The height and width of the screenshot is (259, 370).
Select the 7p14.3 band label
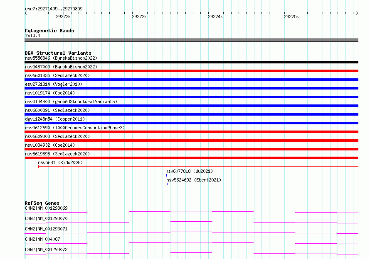(x=32, y=36)
